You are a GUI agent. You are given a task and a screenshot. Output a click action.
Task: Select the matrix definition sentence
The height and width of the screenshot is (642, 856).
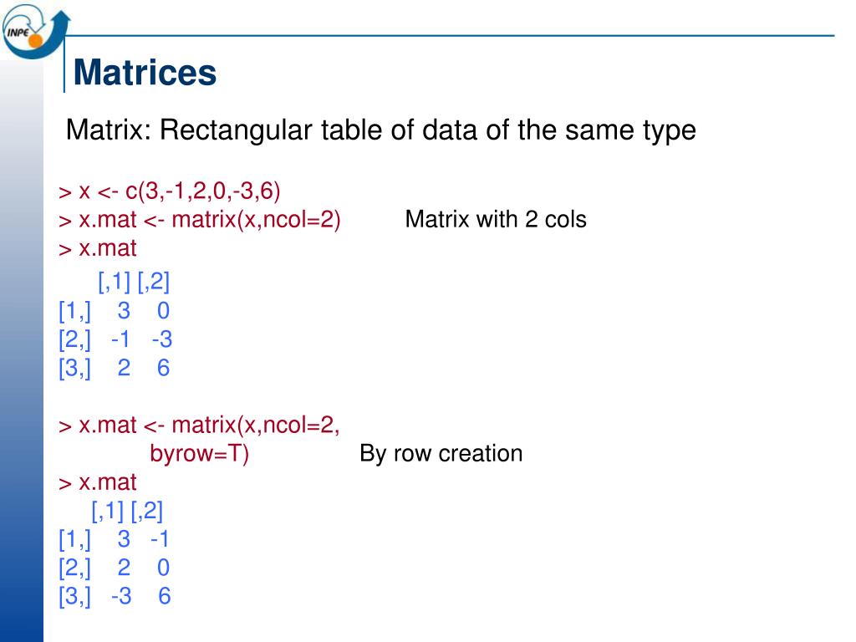pos(380,130)
